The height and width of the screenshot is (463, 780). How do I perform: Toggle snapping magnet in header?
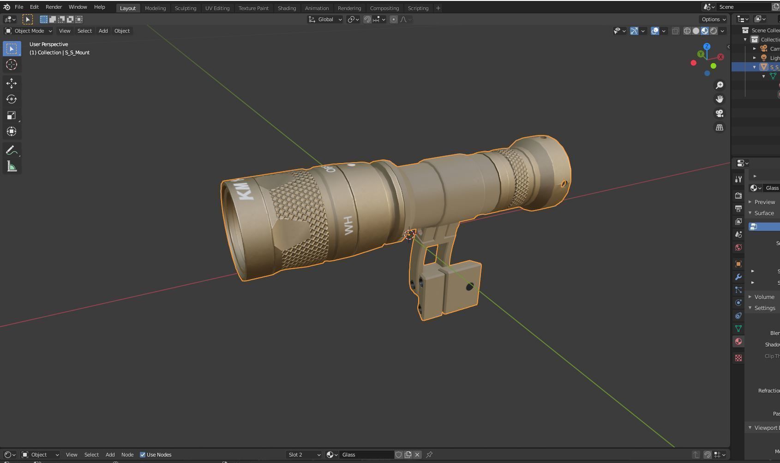[x=367, y=19]
